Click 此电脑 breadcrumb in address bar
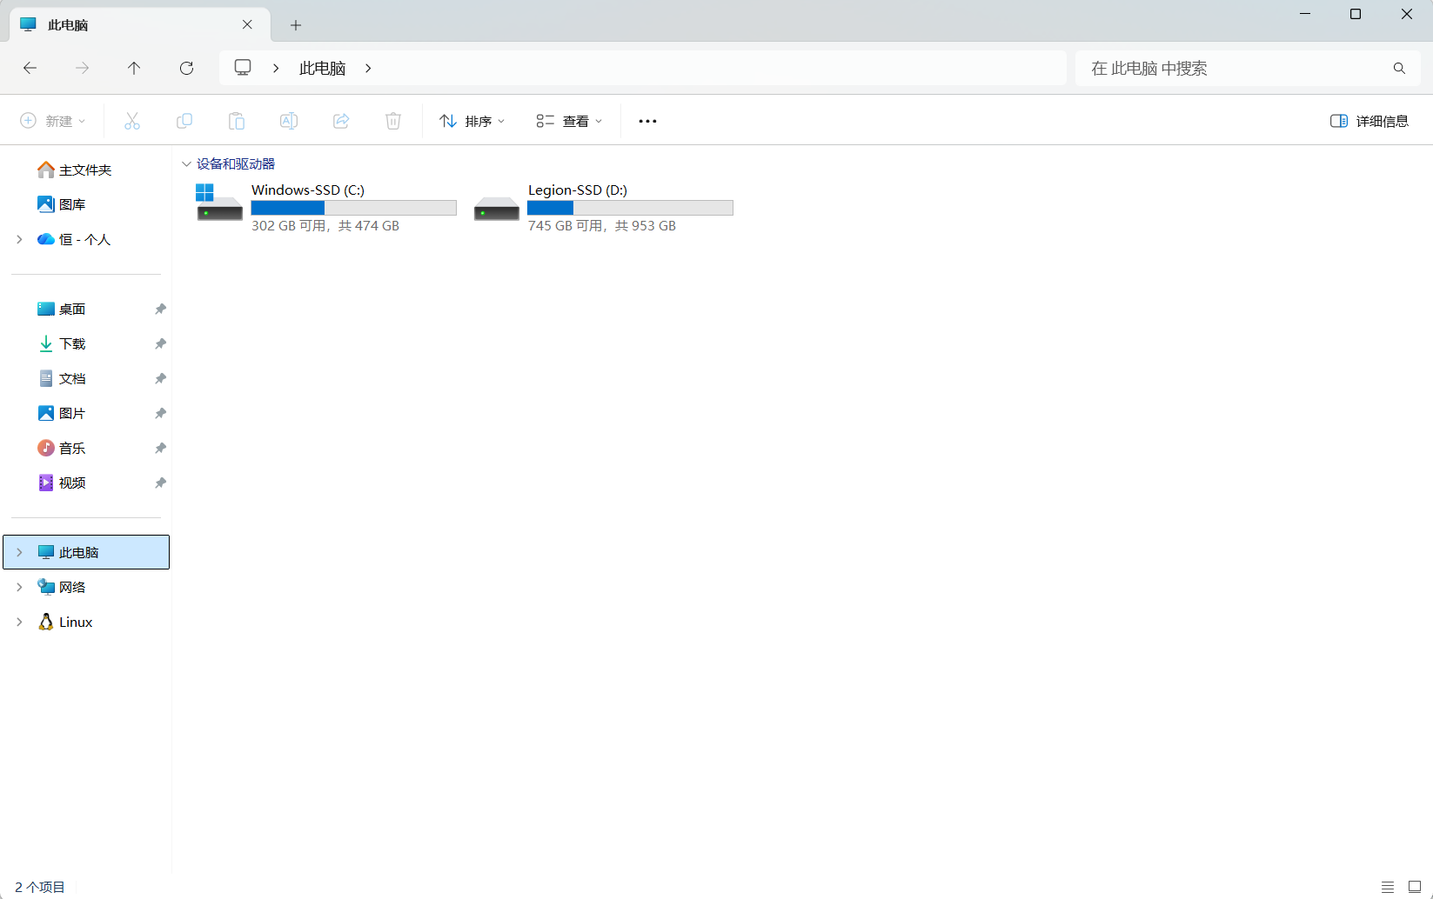Viewport: 1433px width, 899px height. point(323,68)
